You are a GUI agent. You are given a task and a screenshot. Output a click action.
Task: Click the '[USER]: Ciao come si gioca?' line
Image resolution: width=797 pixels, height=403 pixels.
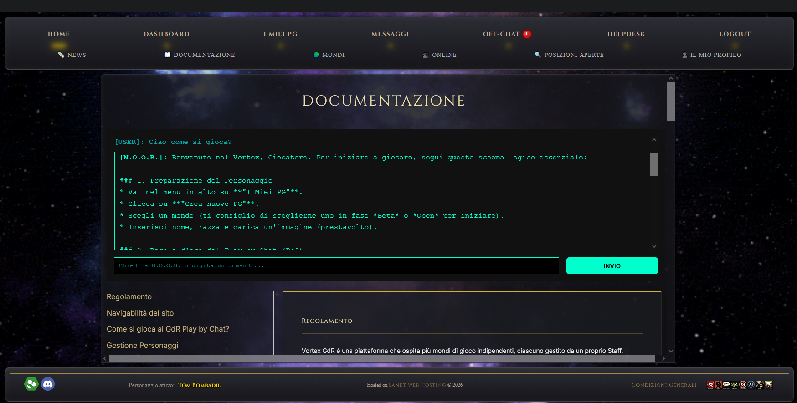[173, 142]
